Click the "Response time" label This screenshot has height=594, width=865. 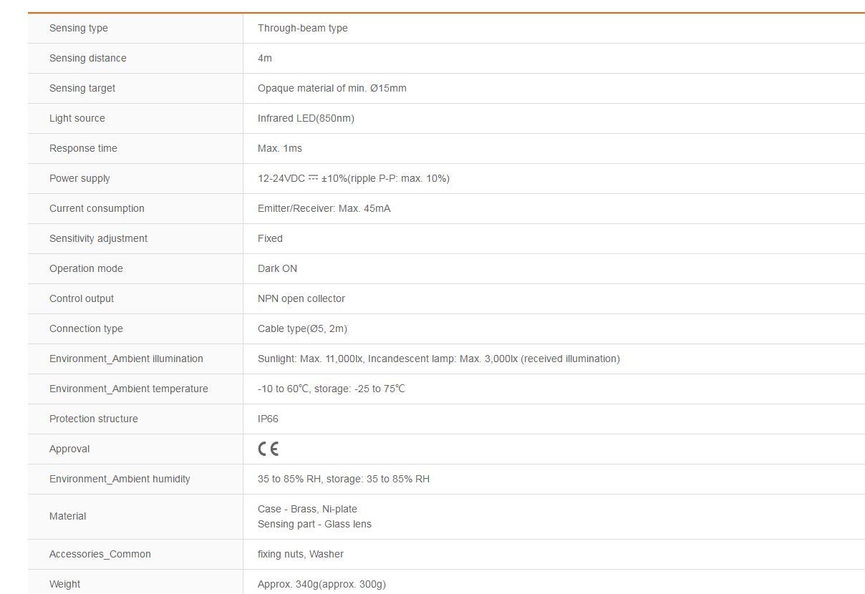click(x=83, y=148)
